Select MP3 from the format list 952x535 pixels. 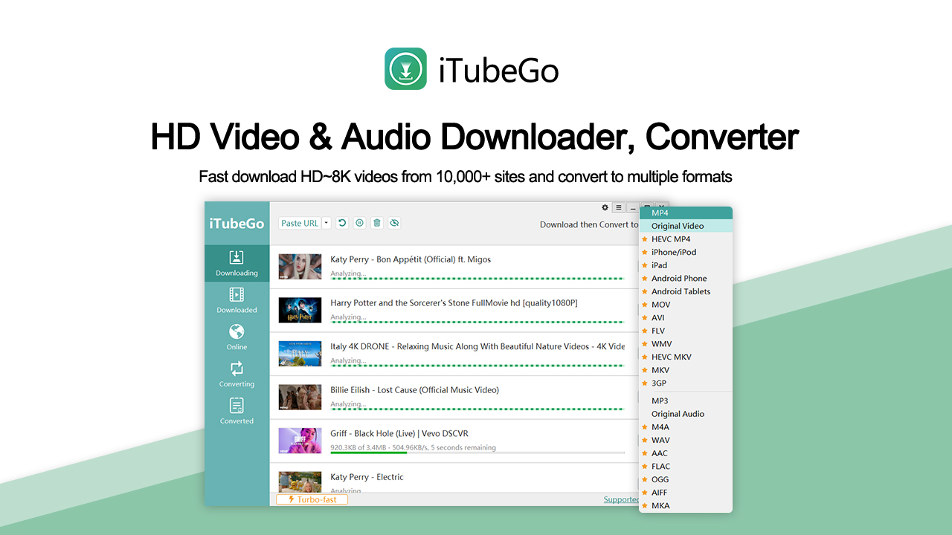tap(660, 401)
